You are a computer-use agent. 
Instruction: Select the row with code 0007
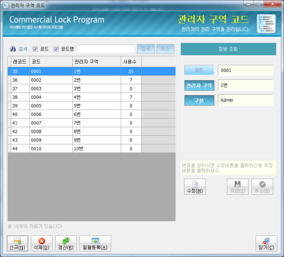point(92,123)
